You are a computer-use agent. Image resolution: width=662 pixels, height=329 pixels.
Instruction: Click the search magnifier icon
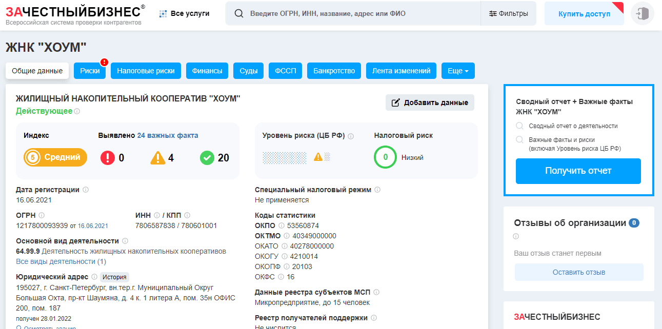[238, 14]
